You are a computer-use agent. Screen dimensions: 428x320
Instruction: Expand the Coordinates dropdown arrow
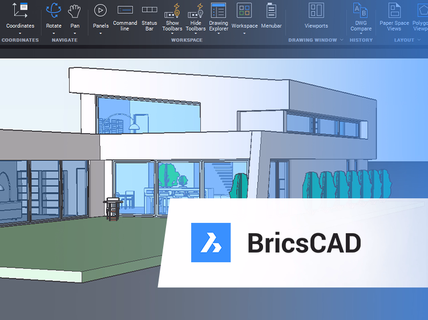point(20,34)
